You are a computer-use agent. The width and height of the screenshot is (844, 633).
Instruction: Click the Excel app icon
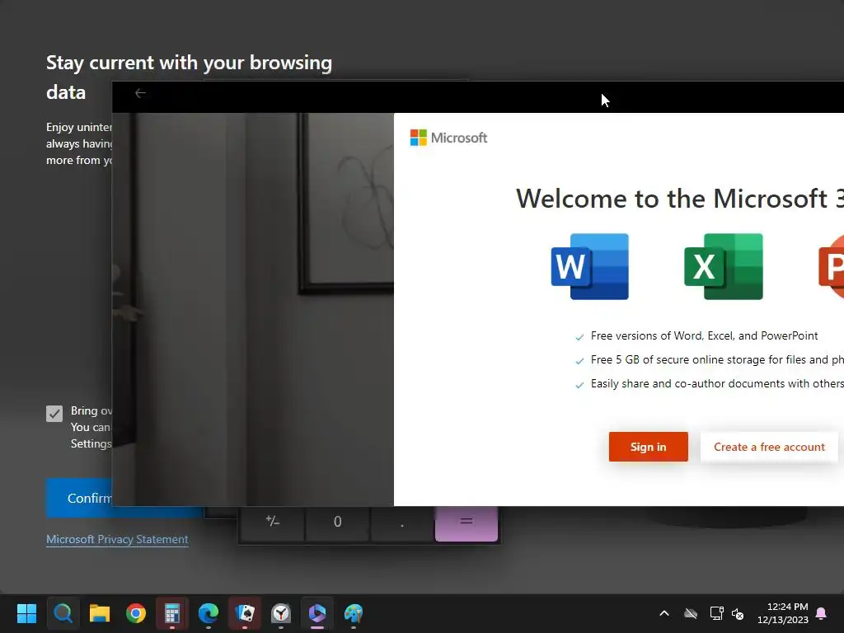point(724,266)
